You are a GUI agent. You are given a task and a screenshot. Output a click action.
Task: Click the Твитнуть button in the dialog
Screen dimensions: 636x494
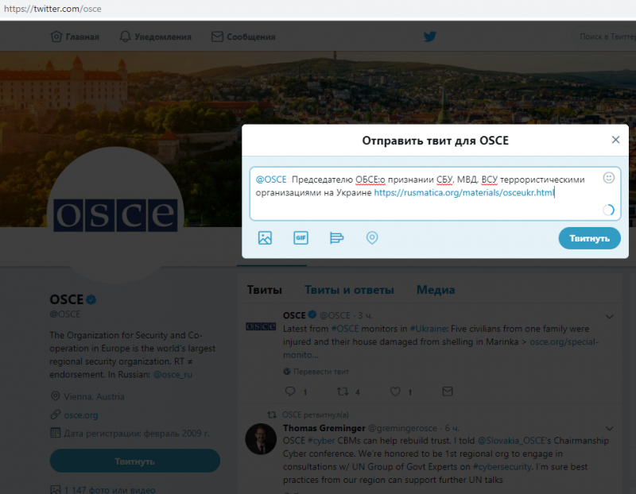coord(589,238)
